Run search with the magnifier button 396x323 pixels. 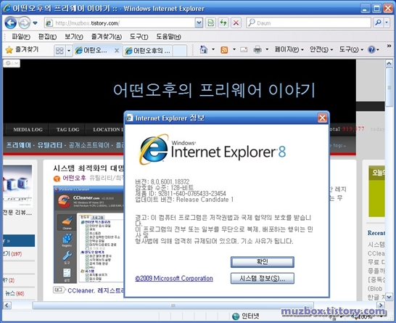378,23
